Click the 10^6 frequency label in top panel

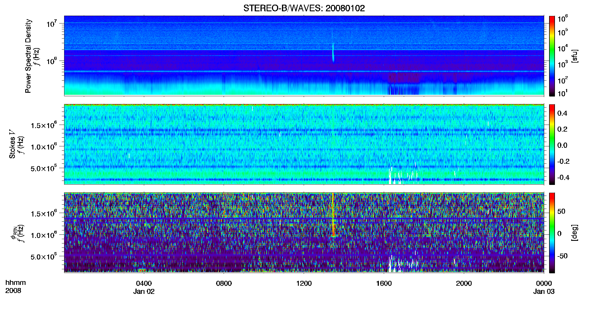[52, 61]
